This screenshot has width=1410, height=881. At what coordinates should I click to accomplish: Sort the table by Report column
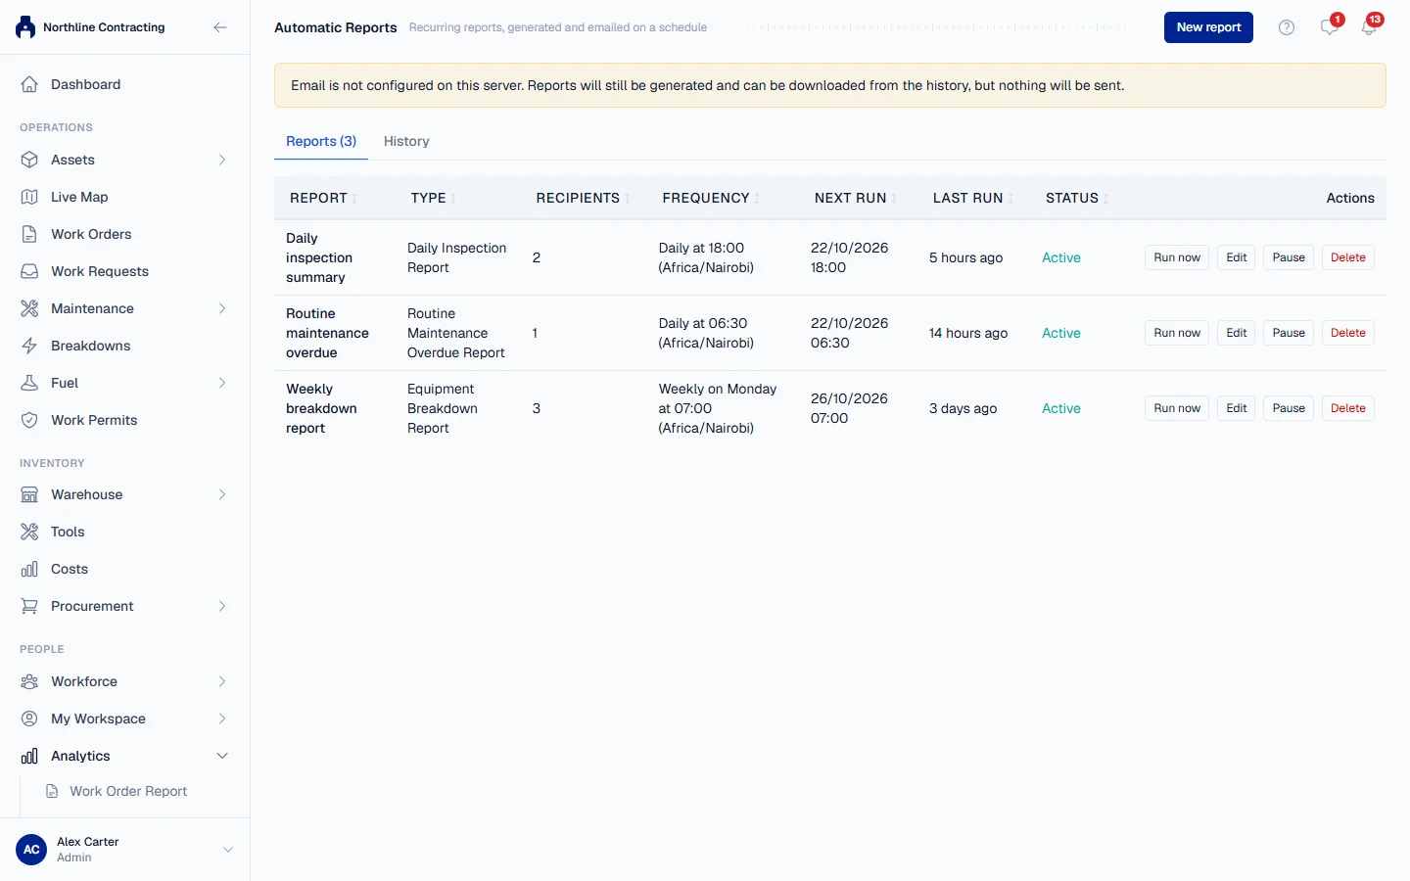coord(323,198)
